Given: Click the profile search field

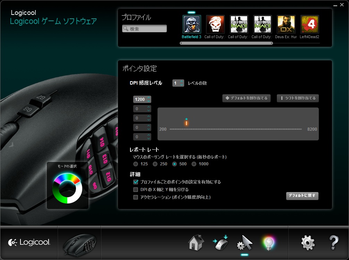Looking at the screenshot, I should pyautogui.click(x=144, y=29).
